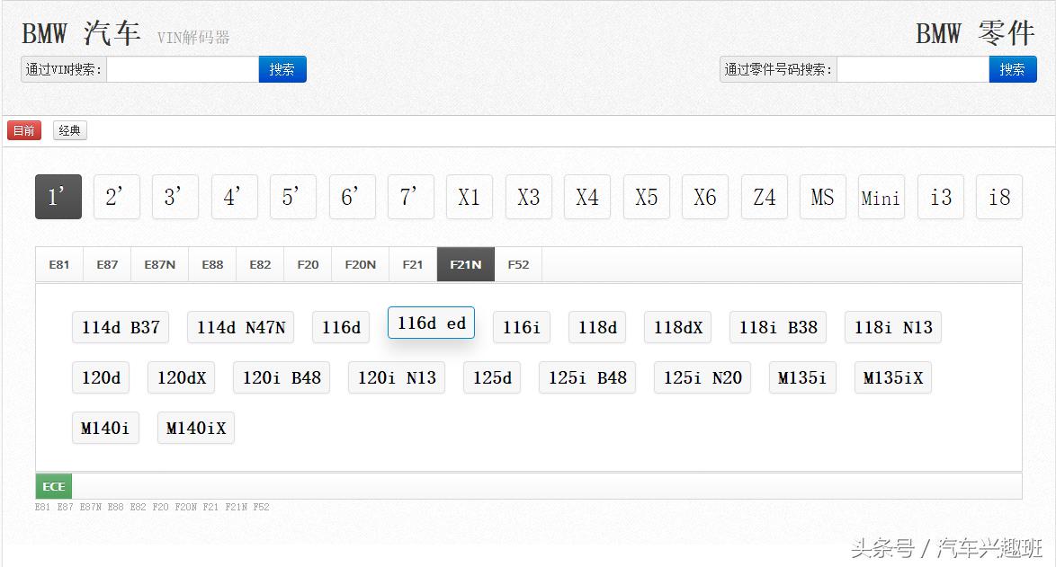This screenshot has width=1056, height=567.
Task: Choose the X3 series button
Action: (529, 197)
